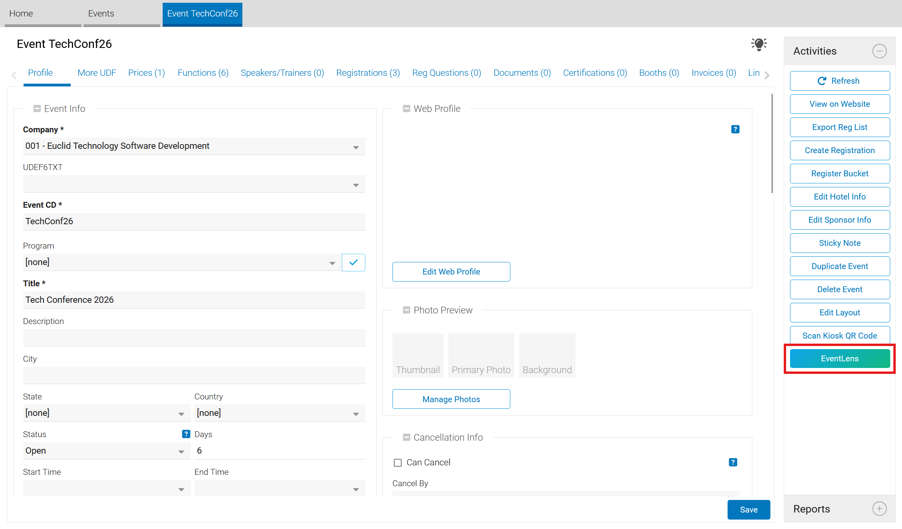Screen dimensions: 902x529
Task: Open the More UDF tab
Action: pos(97,73)
